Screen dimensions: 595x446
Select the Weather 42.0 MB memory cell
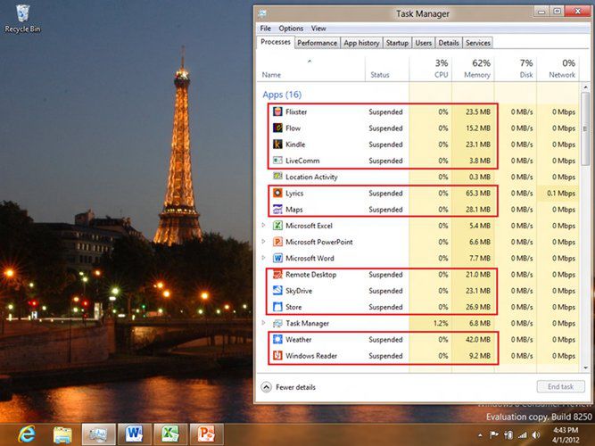click(473, 339)
